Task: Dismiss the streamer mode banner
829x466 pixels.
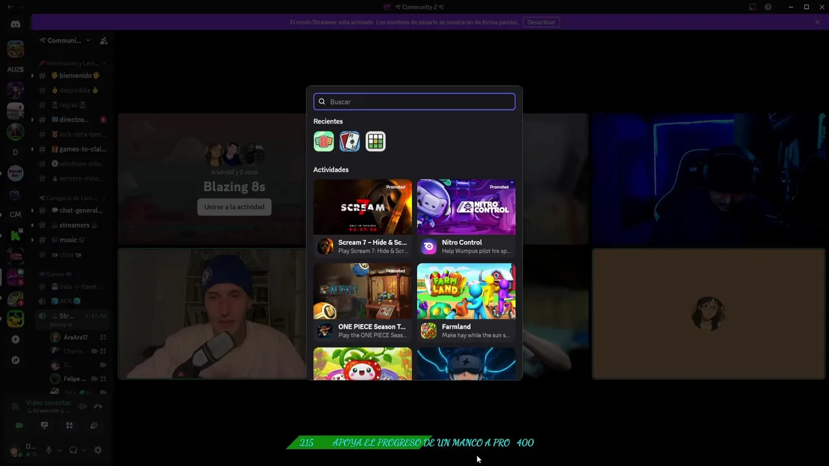Action: click(817, 22)
